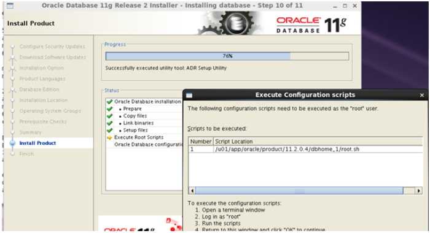This screenshot has width=430, height=233.
Task: Select the Download Software Updates step
Action: pyautogui.click(x=53, y=57)
